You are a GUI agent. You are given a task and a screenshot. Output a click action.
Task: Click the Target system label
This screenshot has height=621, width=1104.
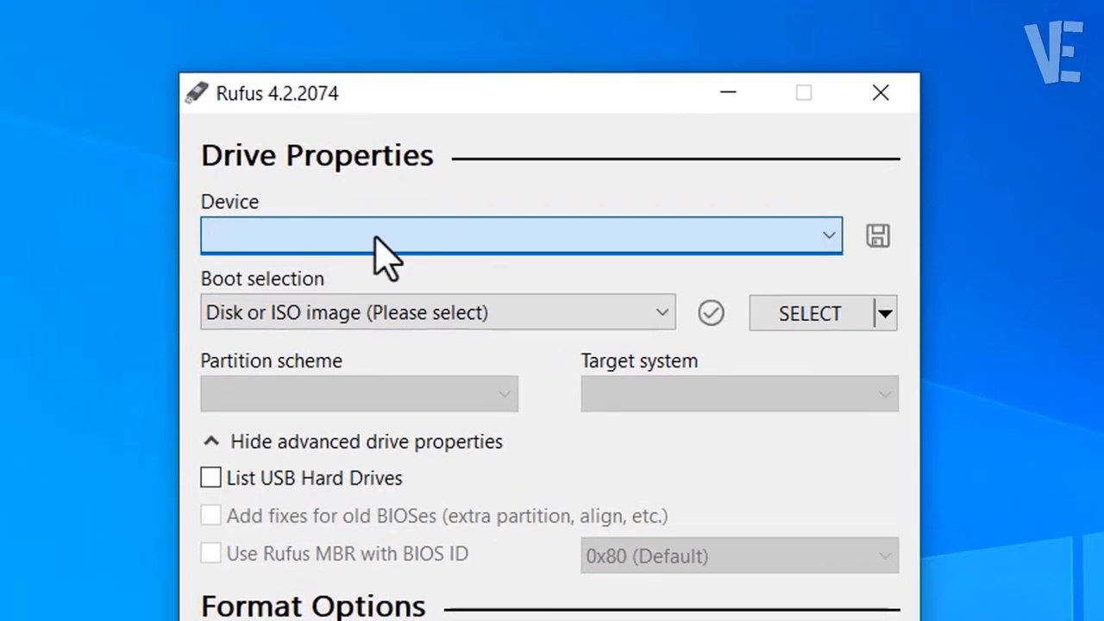pos(639,361)
